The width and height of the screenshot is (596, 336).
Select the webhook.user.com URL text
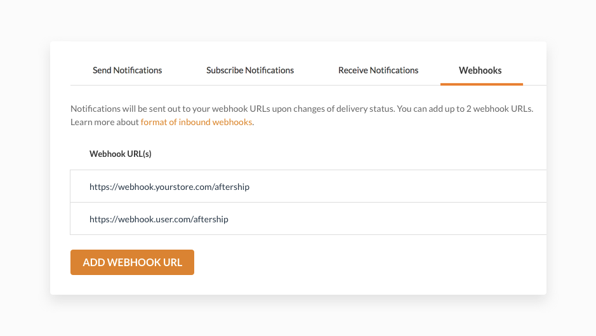point(159,219)
